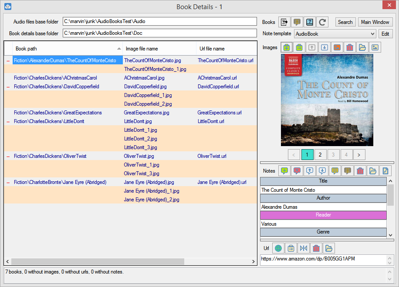Click The Count of Monte Cristo title field
Image resolution: width=399 pixels, height=287 pixels.
pos(323,190)
